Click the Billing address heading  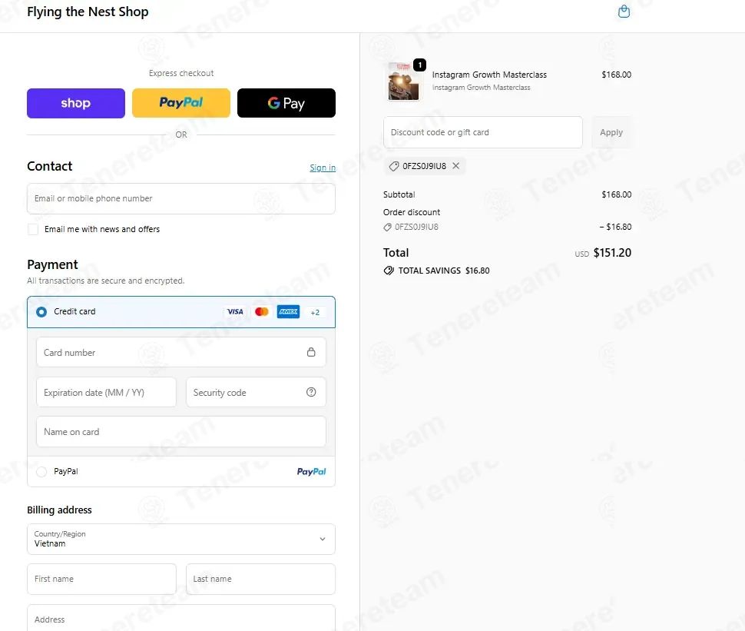59,510
